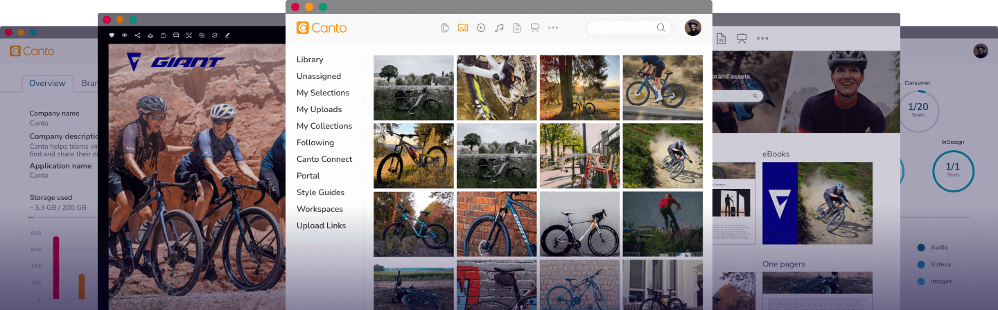Click the Canto logo in the front window
Screen dimensions: 998x310
pyautogui.click(x=322, y=28)
